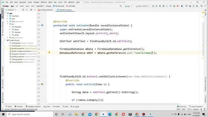This screenshot has width=208, height=117.
Task: Open the File menu
Action: [7, 2]
